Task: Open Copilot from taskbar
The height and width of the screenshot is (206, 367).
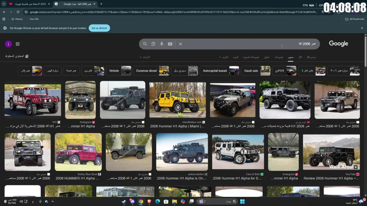Action: pos(183,201)
